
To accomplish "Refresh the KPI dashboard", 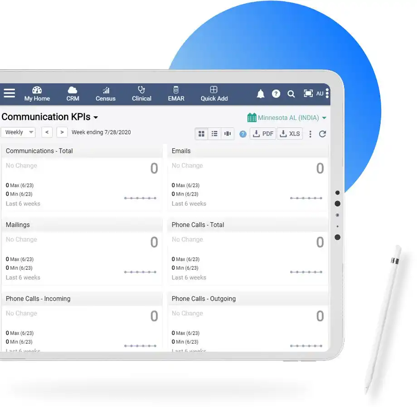I will click(322, 134).
